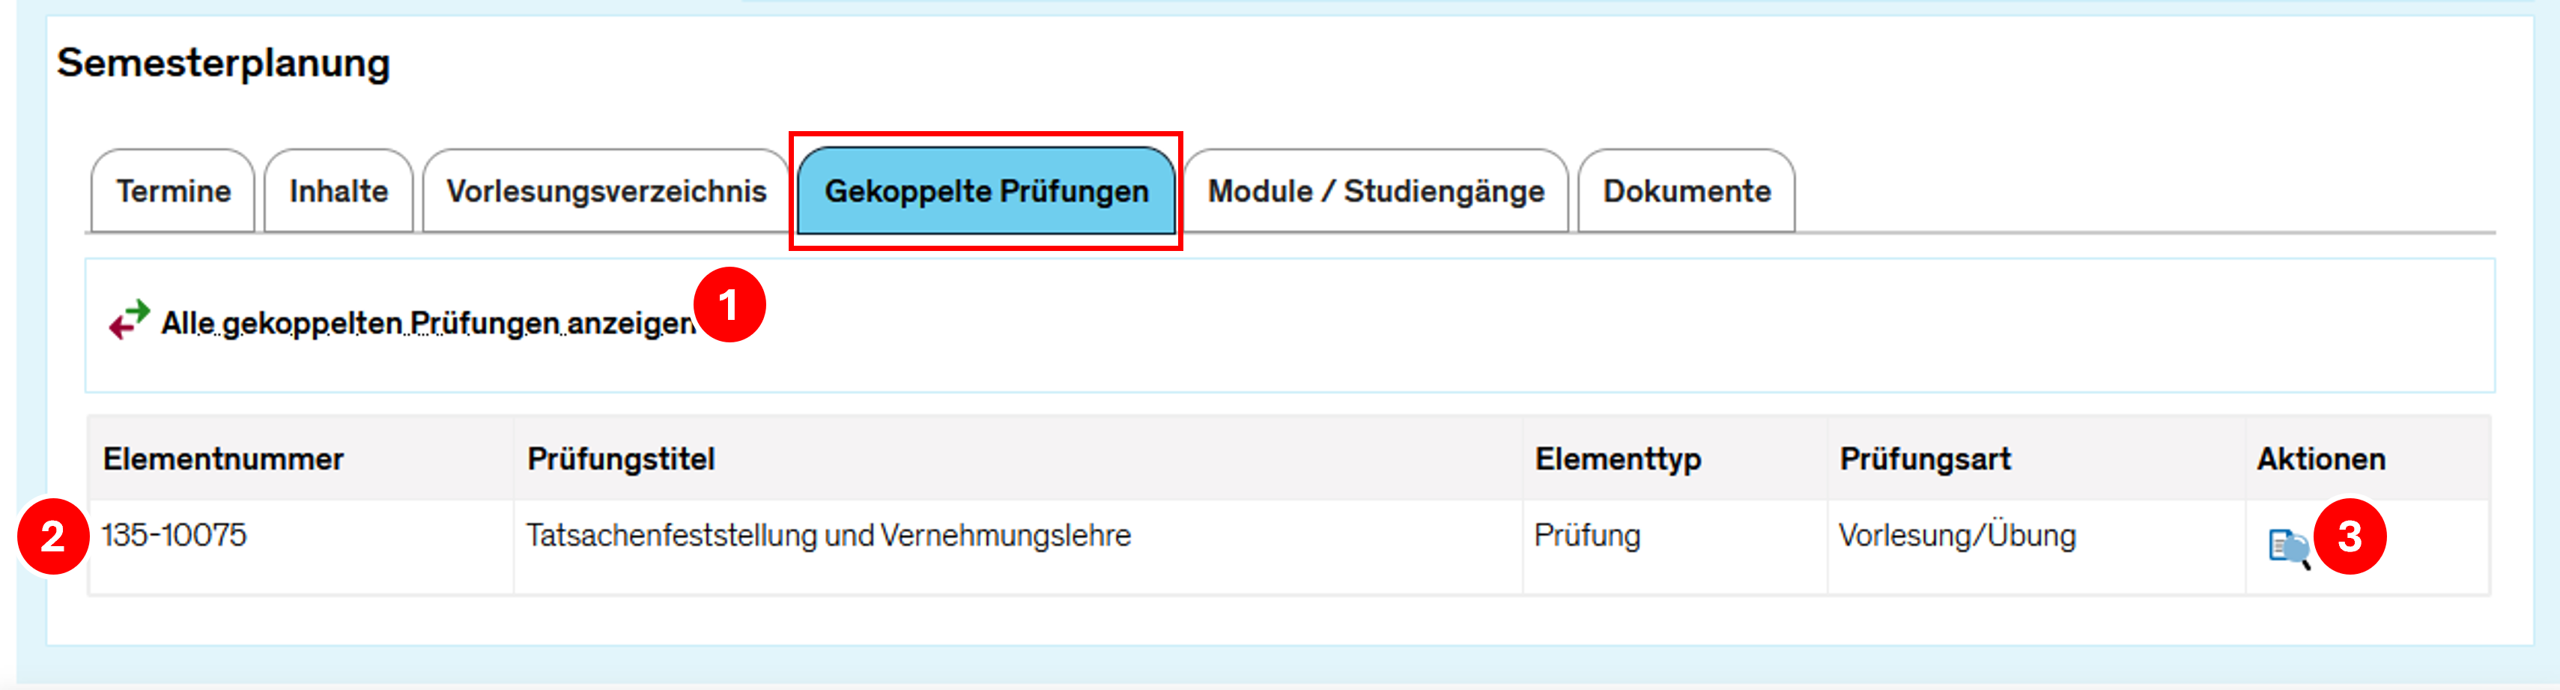Image resolution: width=2560 pixels, height=690 pixels.
Task: Go to Module / Studiengänge tab
Action: pos(1375,191)
